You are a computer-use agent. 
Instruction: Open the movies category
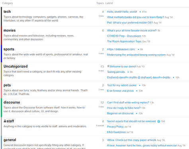click(x=10, y=30)
